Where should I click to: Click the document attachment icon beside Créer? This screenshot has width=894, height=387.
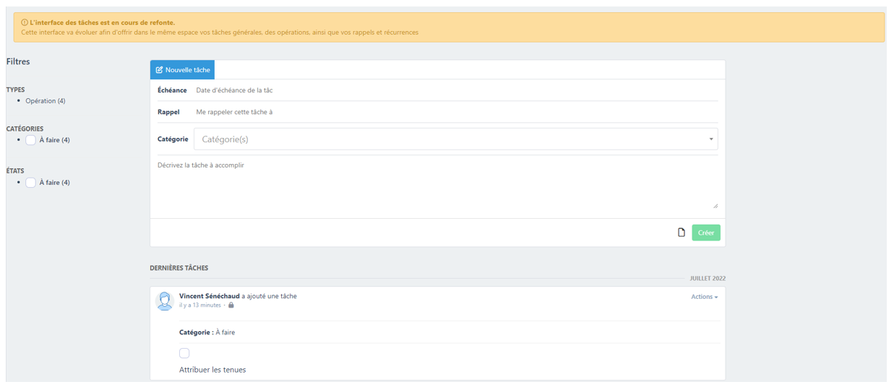681,232
